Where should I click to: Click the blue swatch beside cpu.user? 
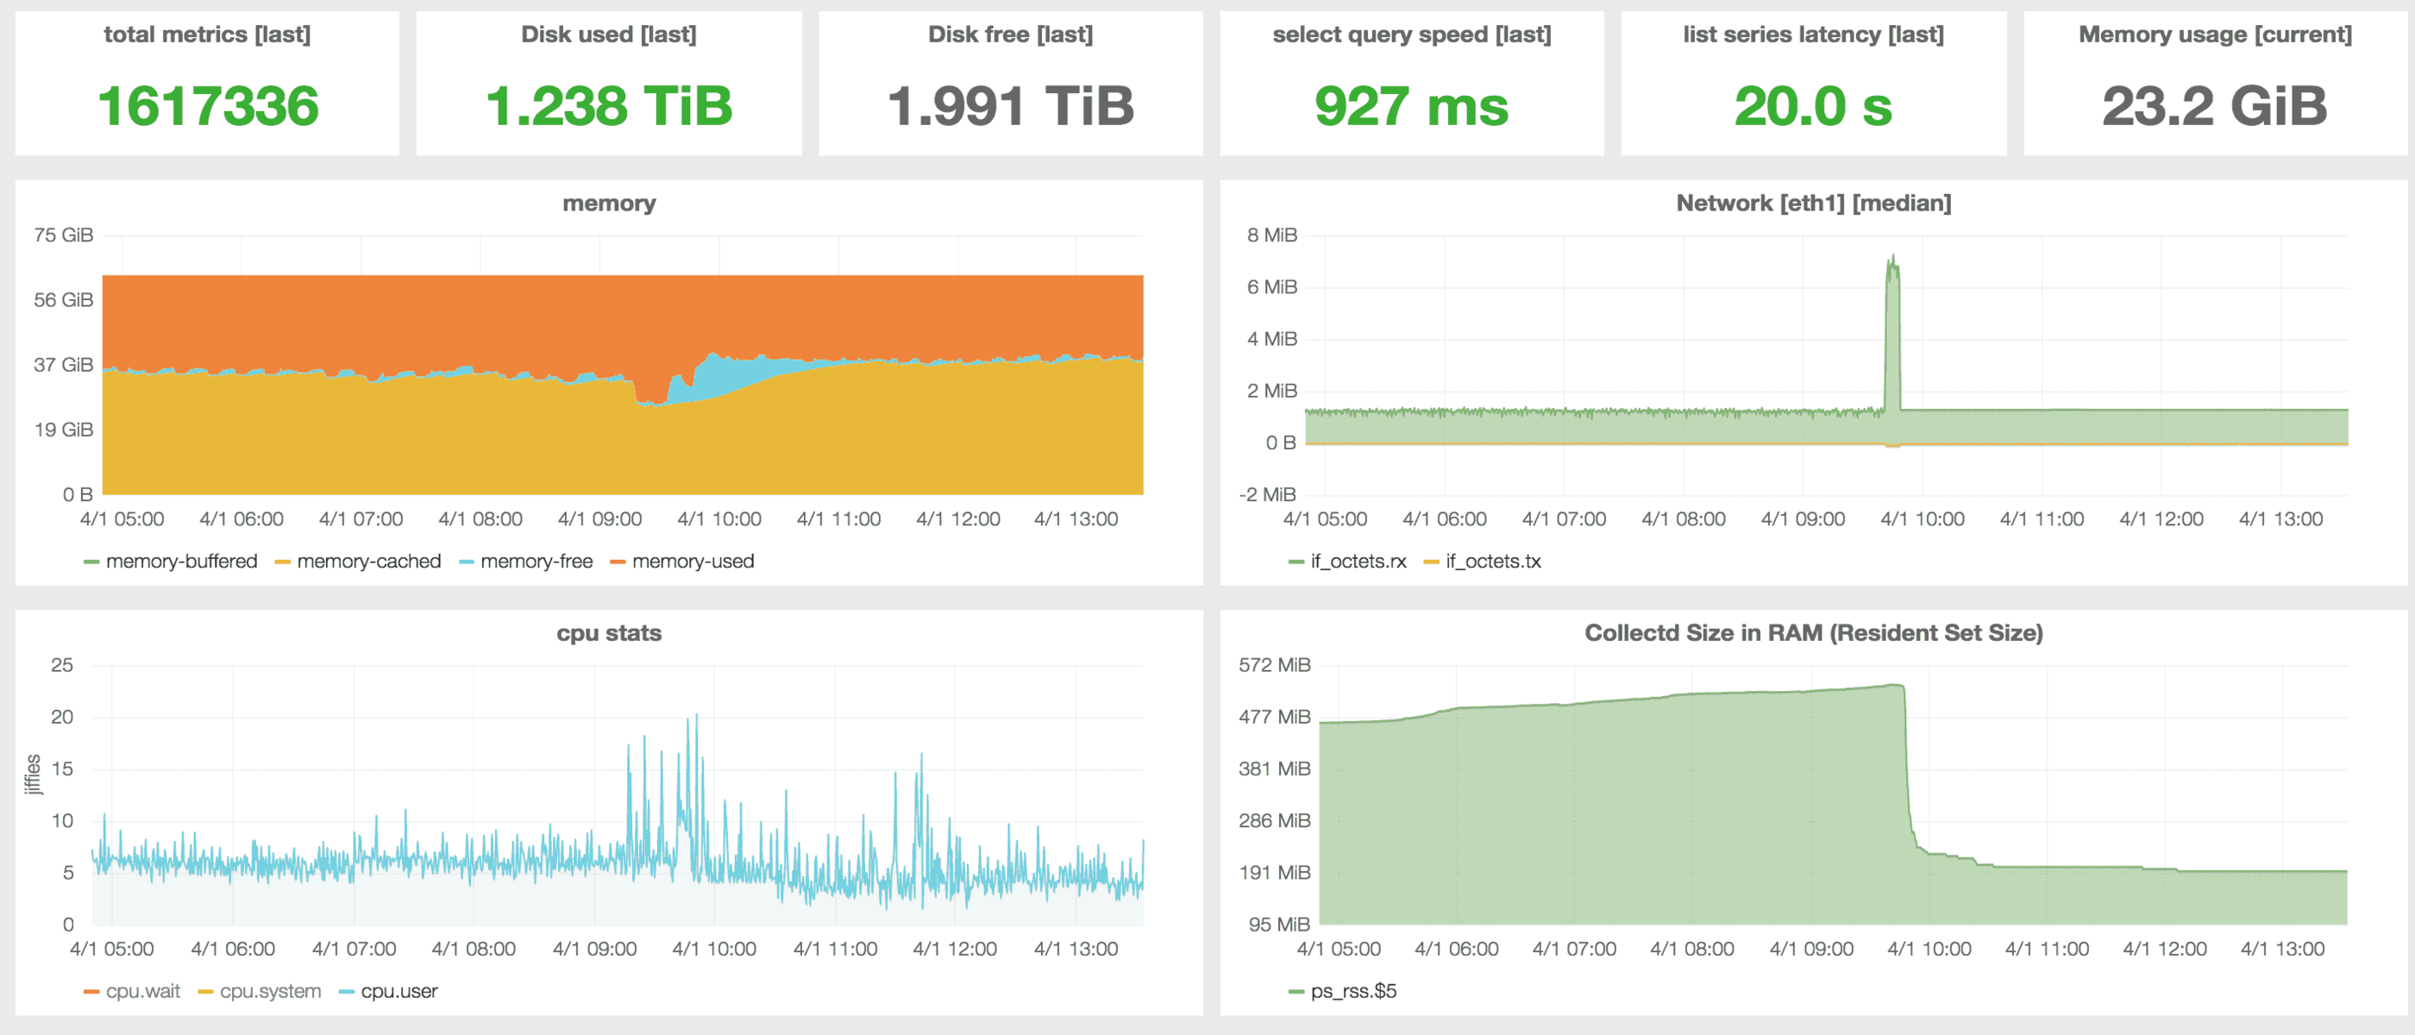tap(347, 992)
